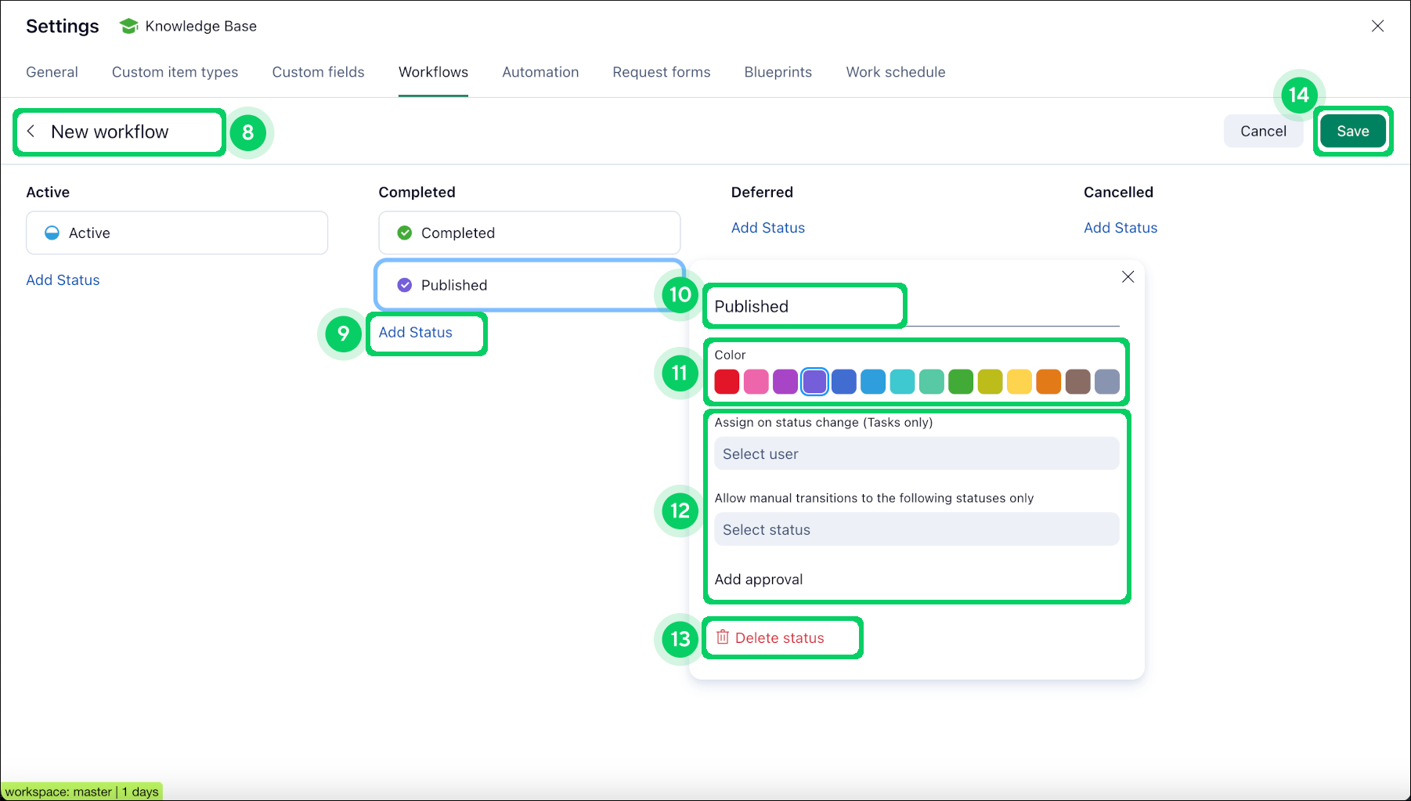1411x801 pixels.
Task: Click the back chevron beside New workflow
Action: click(x=31, y=132)
